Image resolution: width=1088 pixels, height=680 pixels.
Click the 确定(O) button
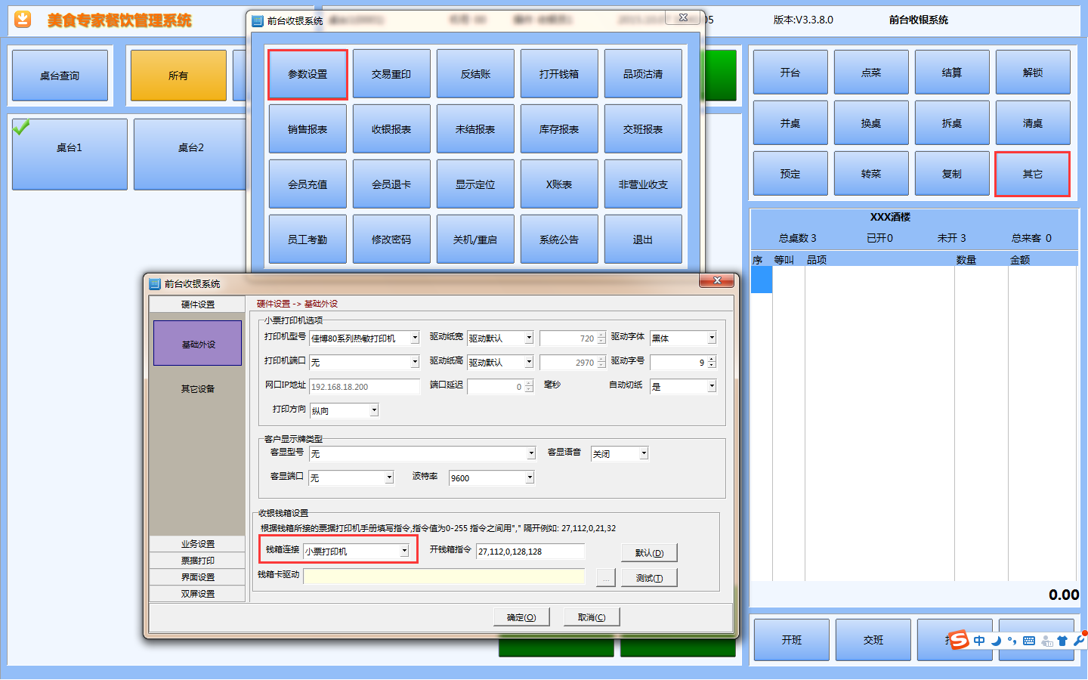click(x=521, y=617)
